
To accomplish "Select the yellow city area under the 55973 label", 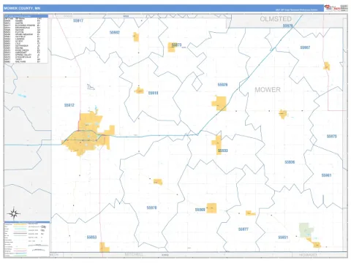I will (x=171, y=47).
